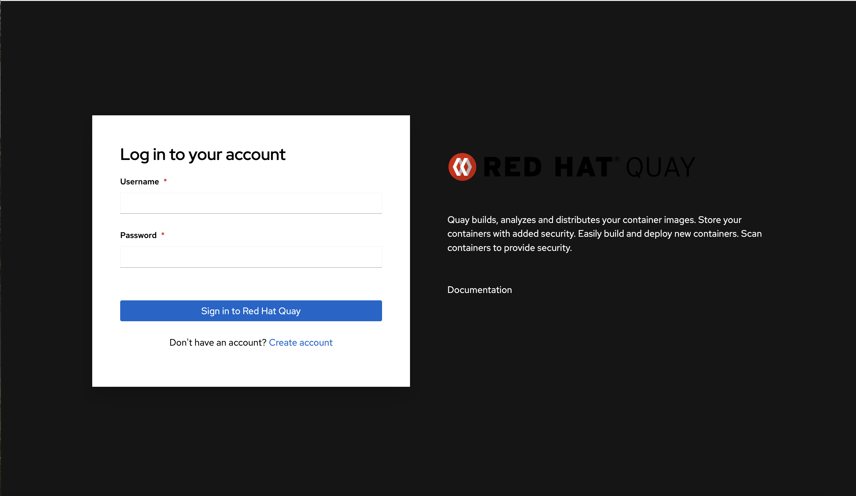
Task: Click the registered trademark symbol after HAT
Action: 617,159
